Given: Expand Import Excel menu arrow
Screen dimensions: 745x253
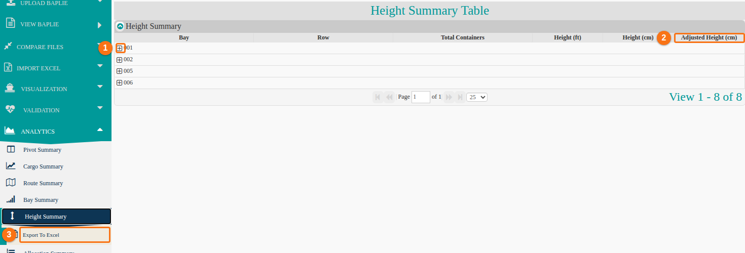Looking at the screenshot, I should pos(100,66).
